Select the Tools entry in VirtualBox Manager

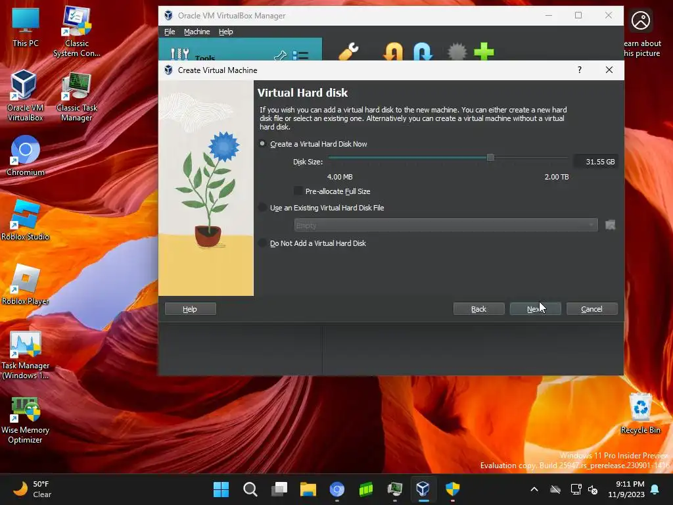coord(241,50)
